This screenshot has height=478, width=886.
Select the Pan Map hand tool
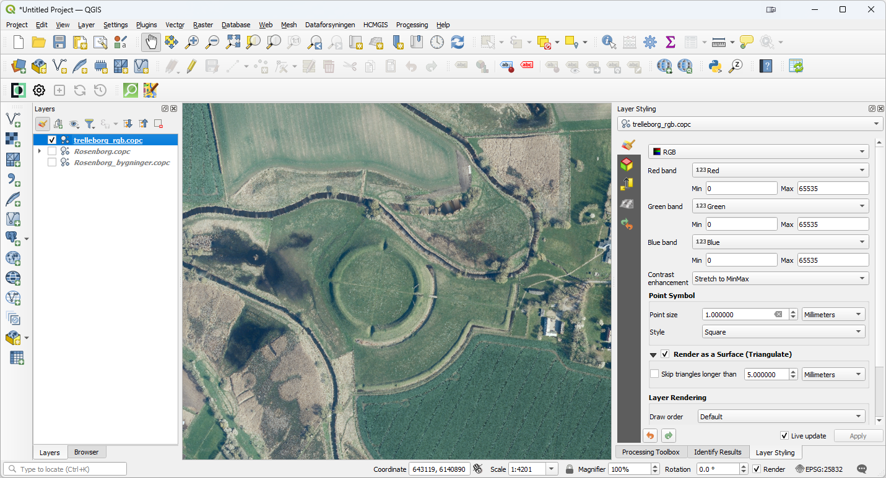coord(151,42)
